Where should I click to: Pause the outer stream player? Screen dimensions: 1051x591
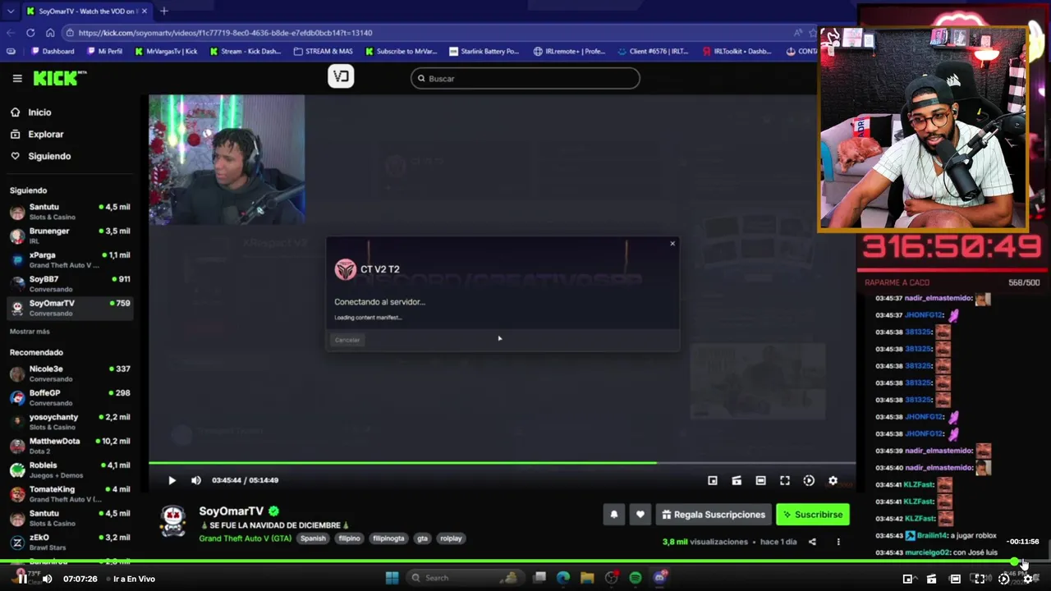point(22,579)
